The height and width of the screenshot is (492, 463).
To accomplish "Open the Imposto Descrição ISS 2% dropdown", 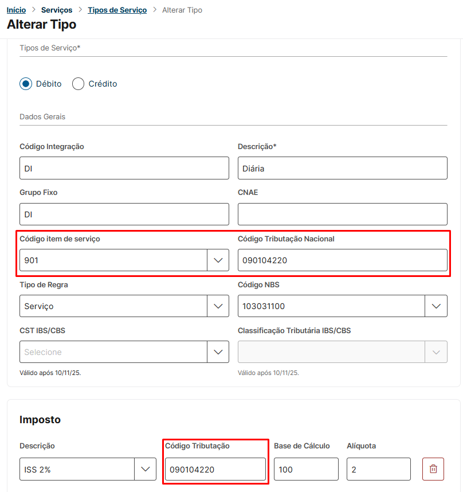I will tap(145, 469).
